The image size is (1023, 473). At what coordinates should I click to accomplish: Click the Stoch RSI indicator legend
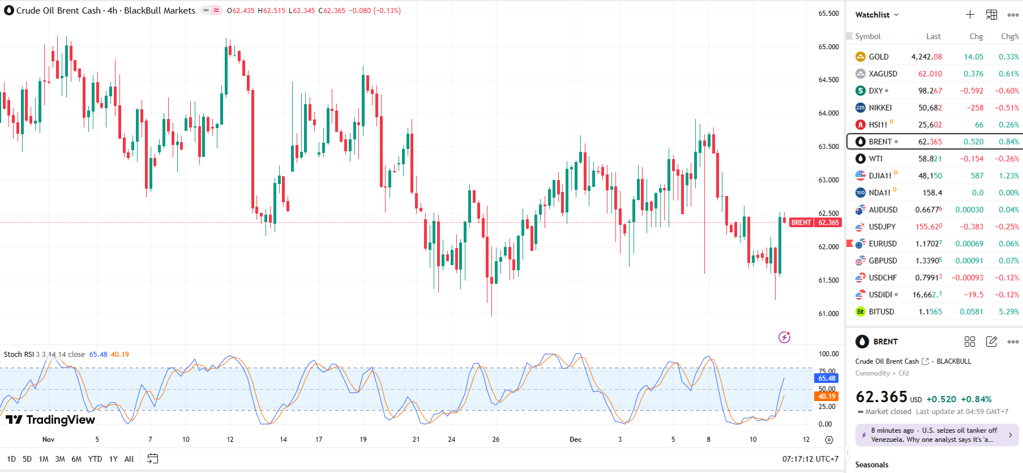19,355
